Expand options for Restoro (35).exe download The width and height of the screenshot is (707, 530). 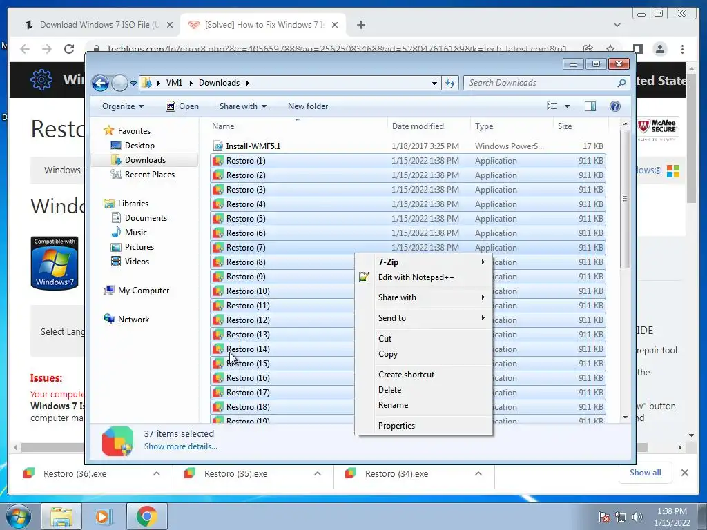coord(318,473)
